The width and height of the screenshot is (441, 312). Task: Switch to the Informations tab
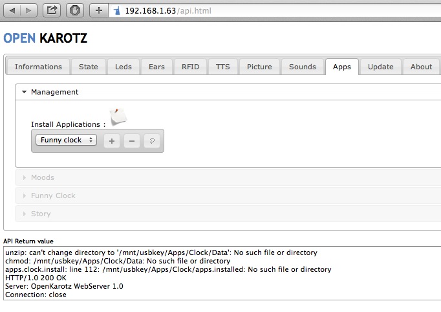pyautogui.click(x=38, y=67)
